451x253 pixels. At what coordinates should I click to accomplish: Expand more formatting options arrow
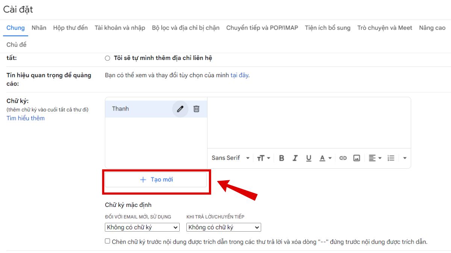click(405, 158)
